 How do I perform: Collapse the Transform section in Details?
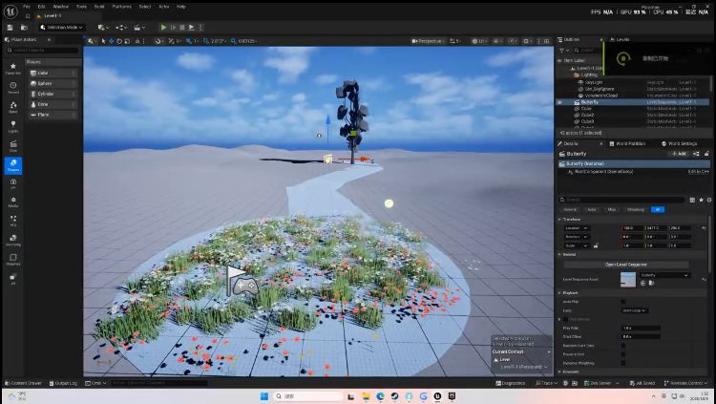(x=560, y=220)
